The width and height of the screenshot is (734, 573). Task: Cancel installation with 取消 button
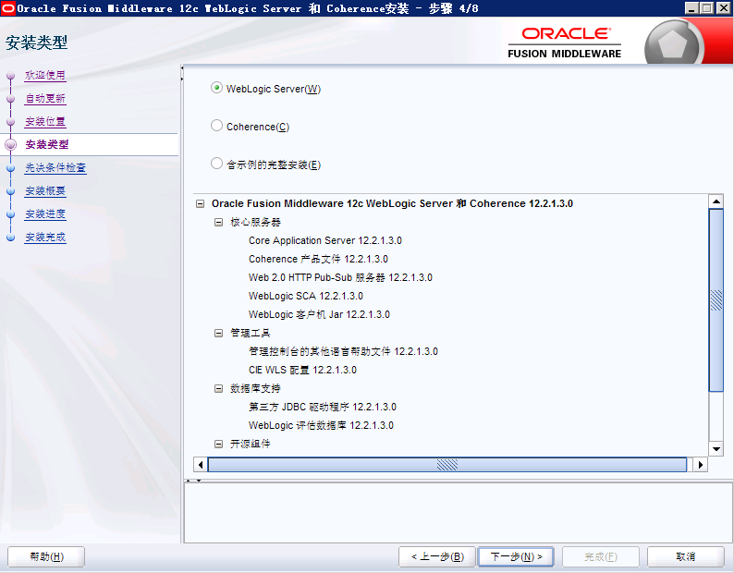click(x=686, y=556)
